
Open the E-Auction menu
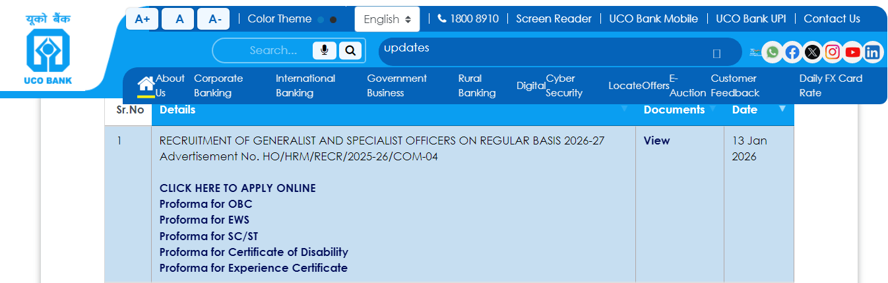pyautogui.click(x=687, y=86)
